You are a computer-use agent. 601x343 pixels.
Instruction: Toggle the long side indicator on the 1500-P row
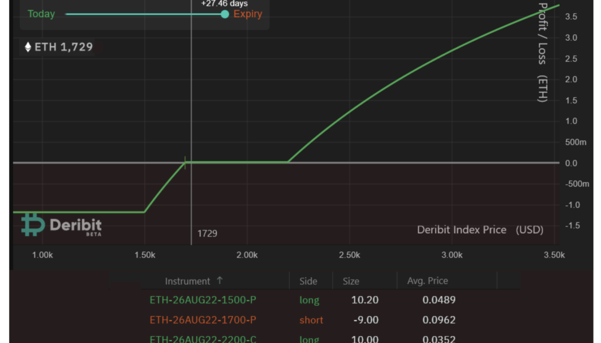[309, 300]
